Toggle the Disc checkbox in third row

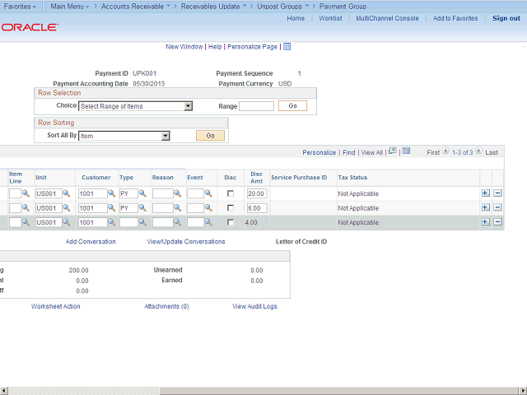231,222
